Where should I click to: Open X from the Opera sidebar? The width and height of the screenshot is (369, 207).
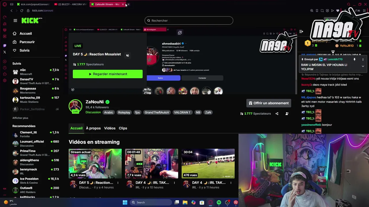[x=5, y=52]
